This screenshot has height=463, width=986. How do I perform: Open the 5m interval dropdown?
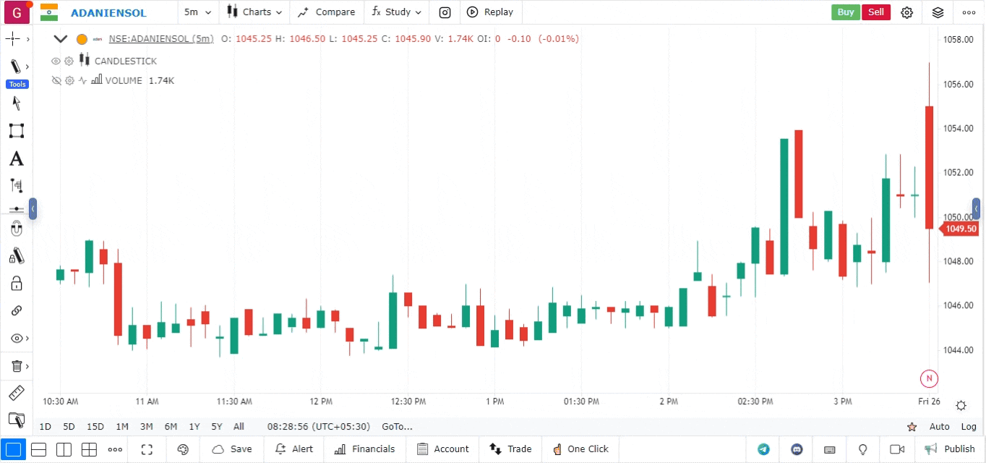(198, 12)
